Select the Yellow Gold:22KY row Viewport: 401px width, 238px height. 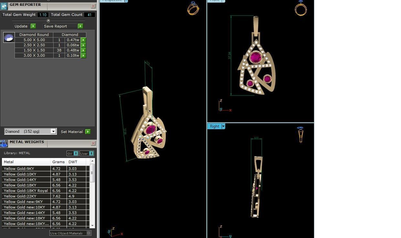point(46,196)
